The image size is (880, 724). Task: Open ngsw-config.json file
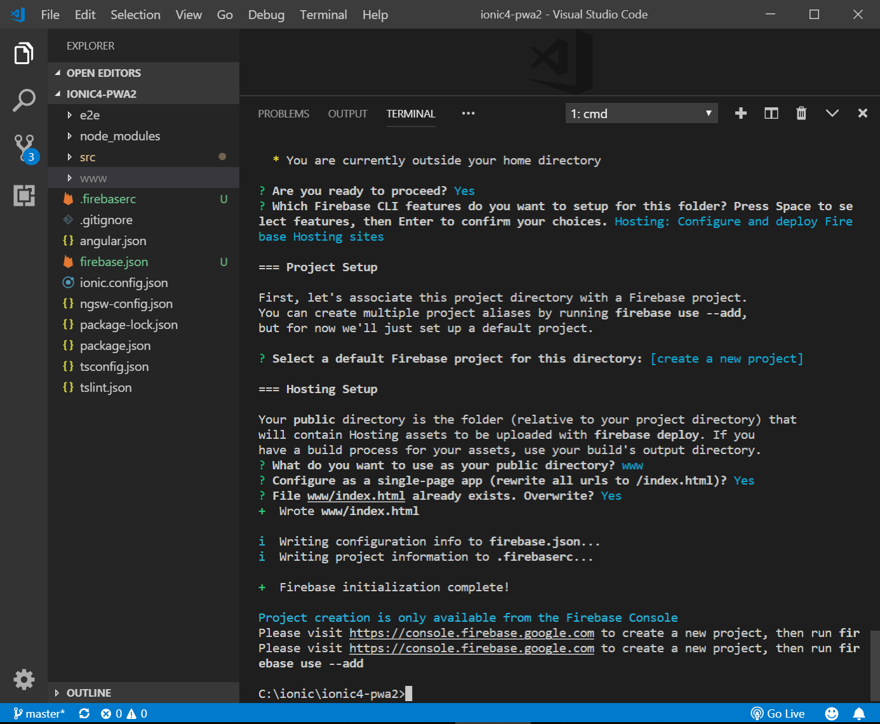143,304
